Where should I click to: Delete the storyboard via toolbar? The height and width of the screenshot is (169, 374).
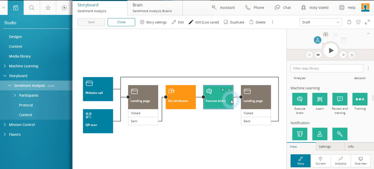tap(257, 22)
